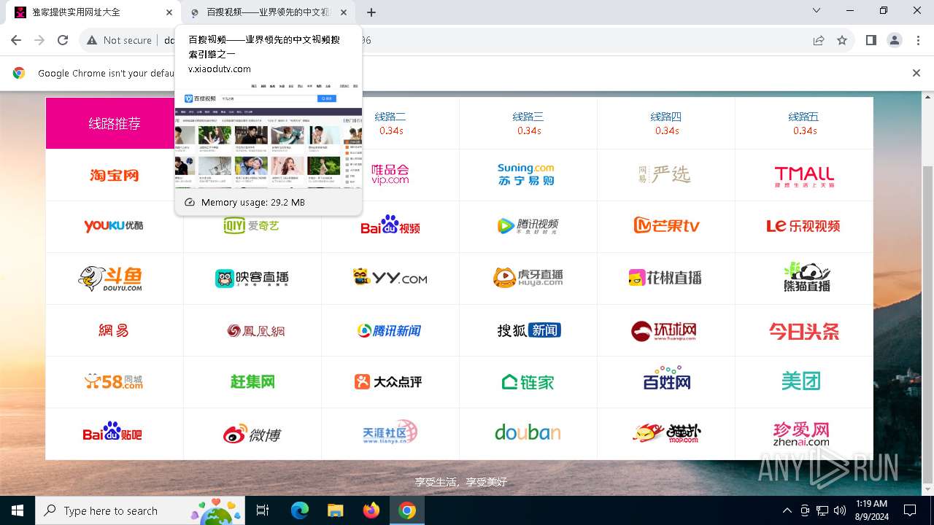Open the 58.com logo link
Image resolution: width=934 pixels, height=525 pixels.
point(114,381)
